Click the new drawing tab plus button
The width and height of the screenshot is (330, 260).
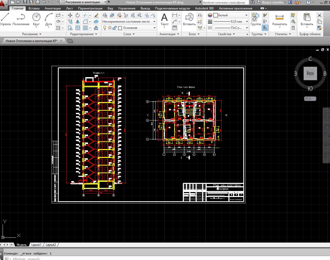(70, 41)
